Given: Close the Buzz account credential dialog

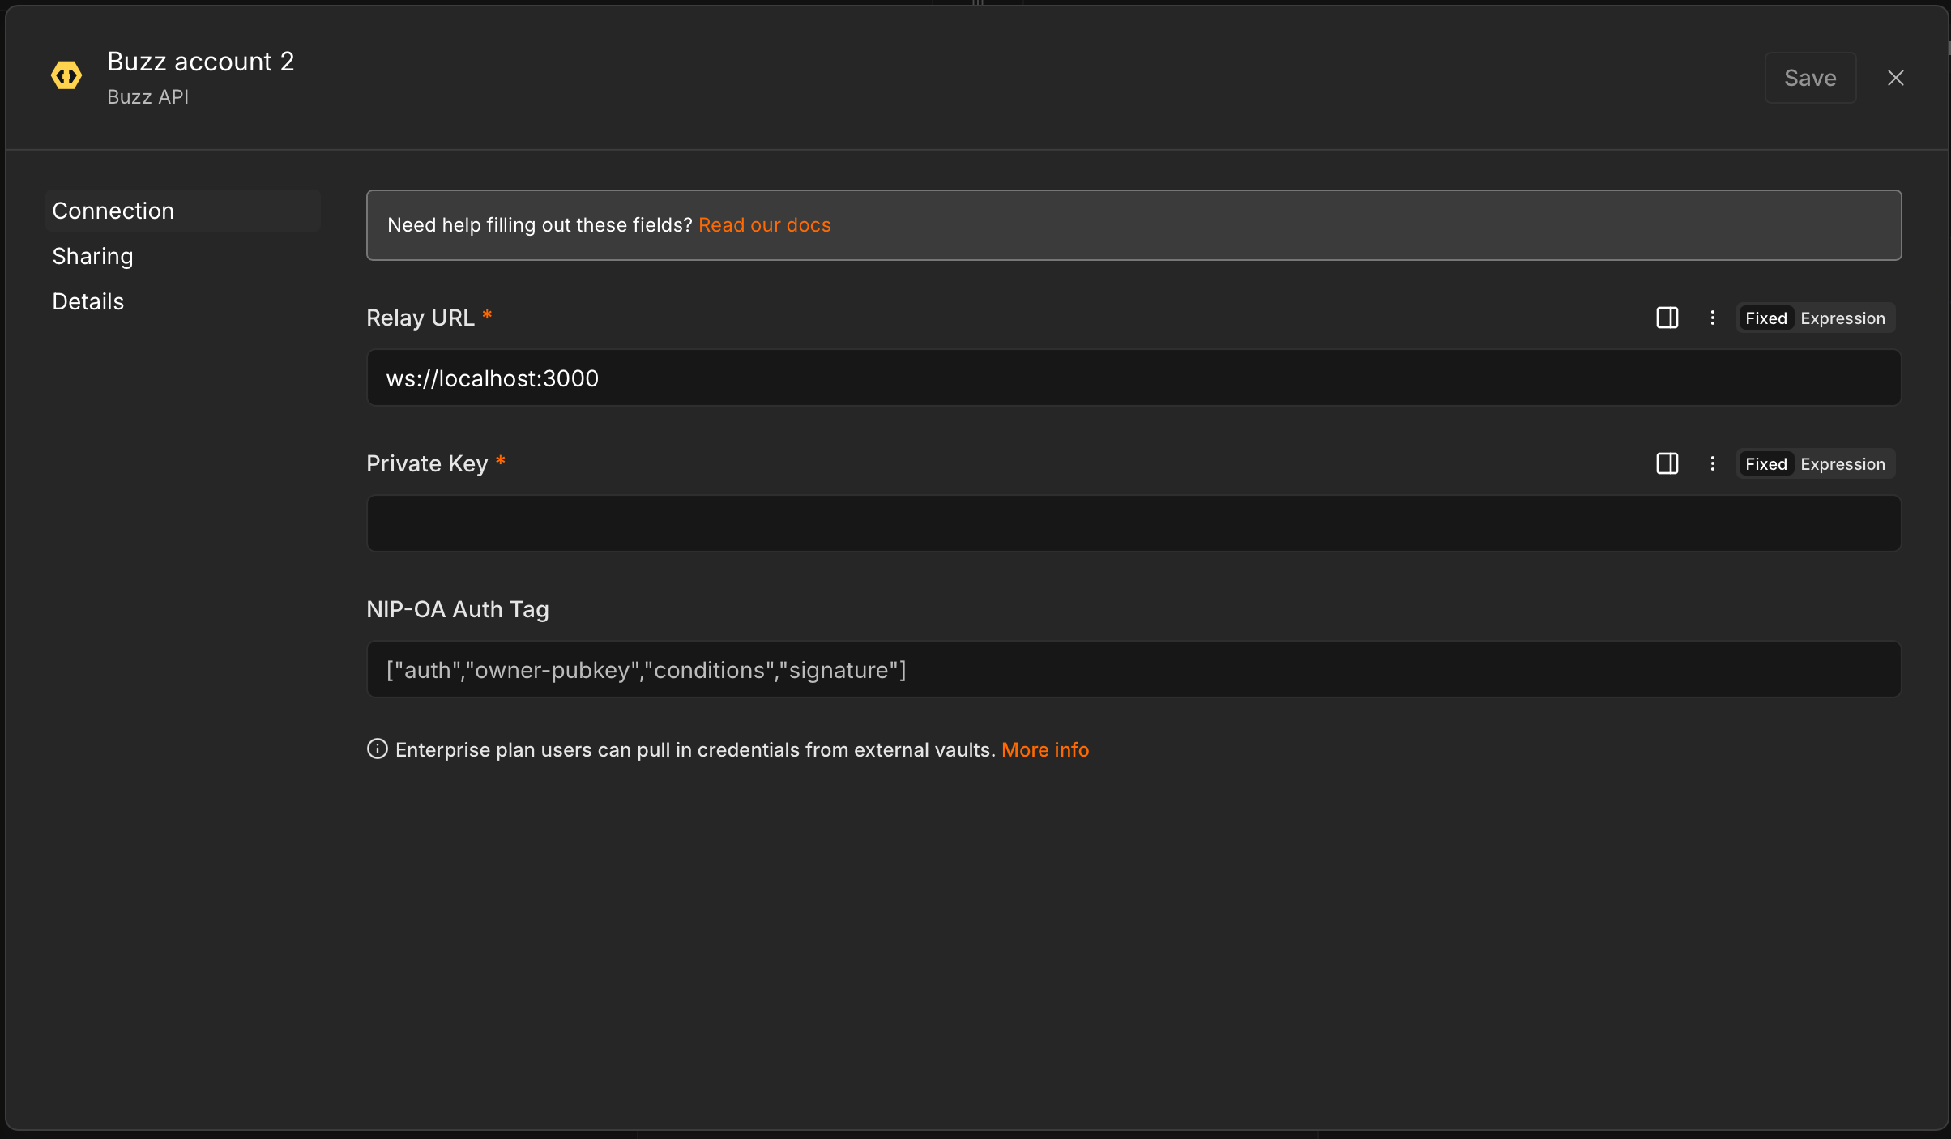Looking at the screenshot, I should (x=1896, y=78).
